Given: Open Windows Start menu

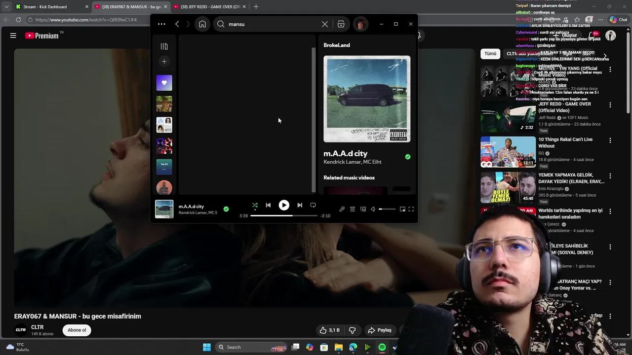Looking at the screenshot, I should 207,347.
